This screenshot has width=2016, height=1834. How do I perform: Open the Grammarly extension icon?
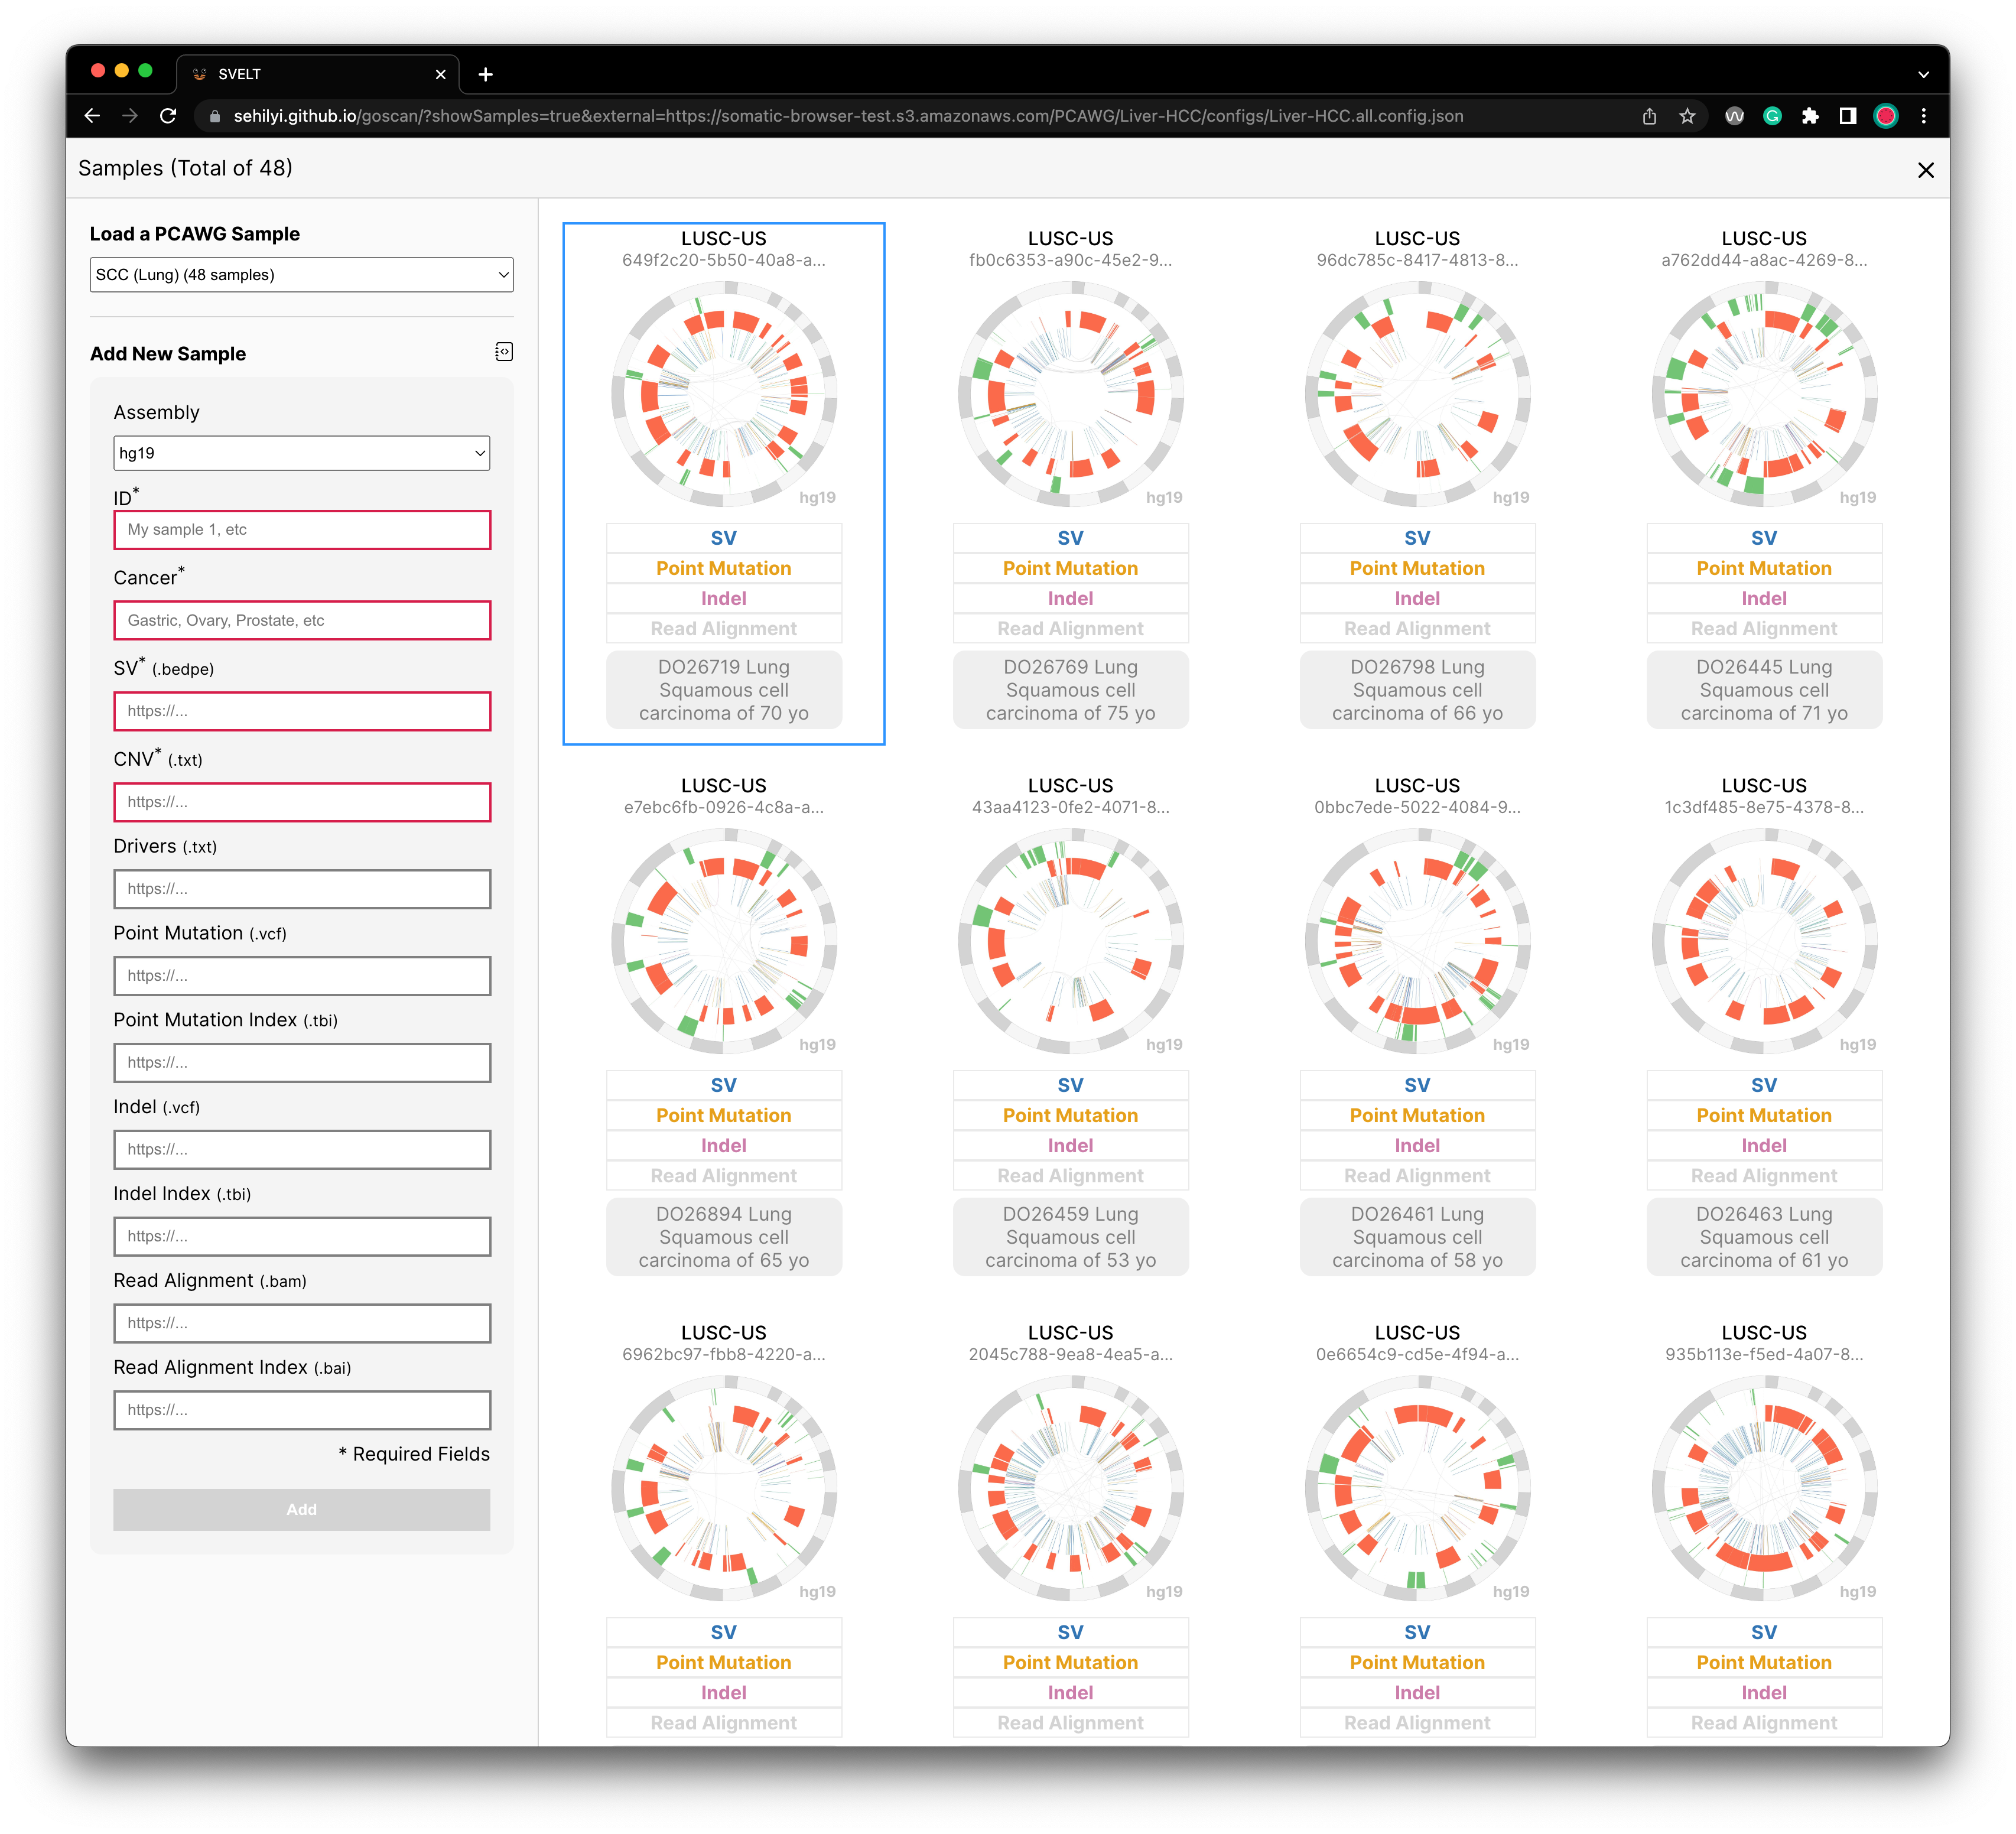point(1772,116)
